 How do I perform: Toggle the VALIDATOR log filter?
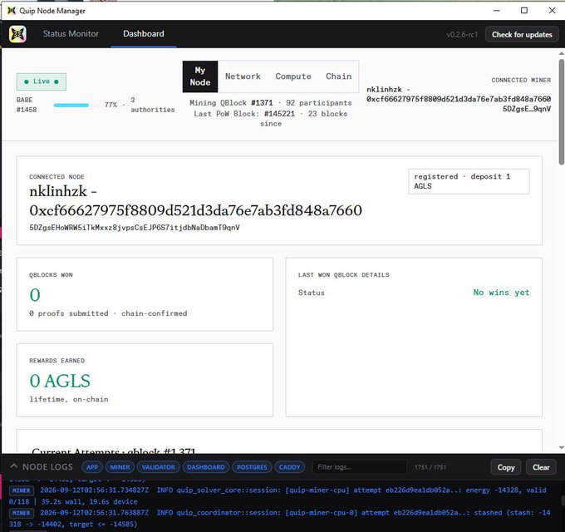coord(158,467)
